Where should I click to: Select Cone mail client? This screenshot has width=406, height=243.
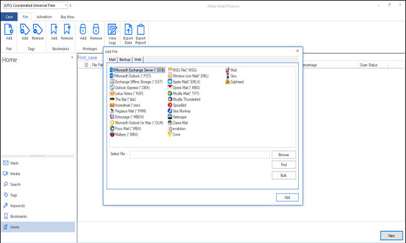coord(174,134)
